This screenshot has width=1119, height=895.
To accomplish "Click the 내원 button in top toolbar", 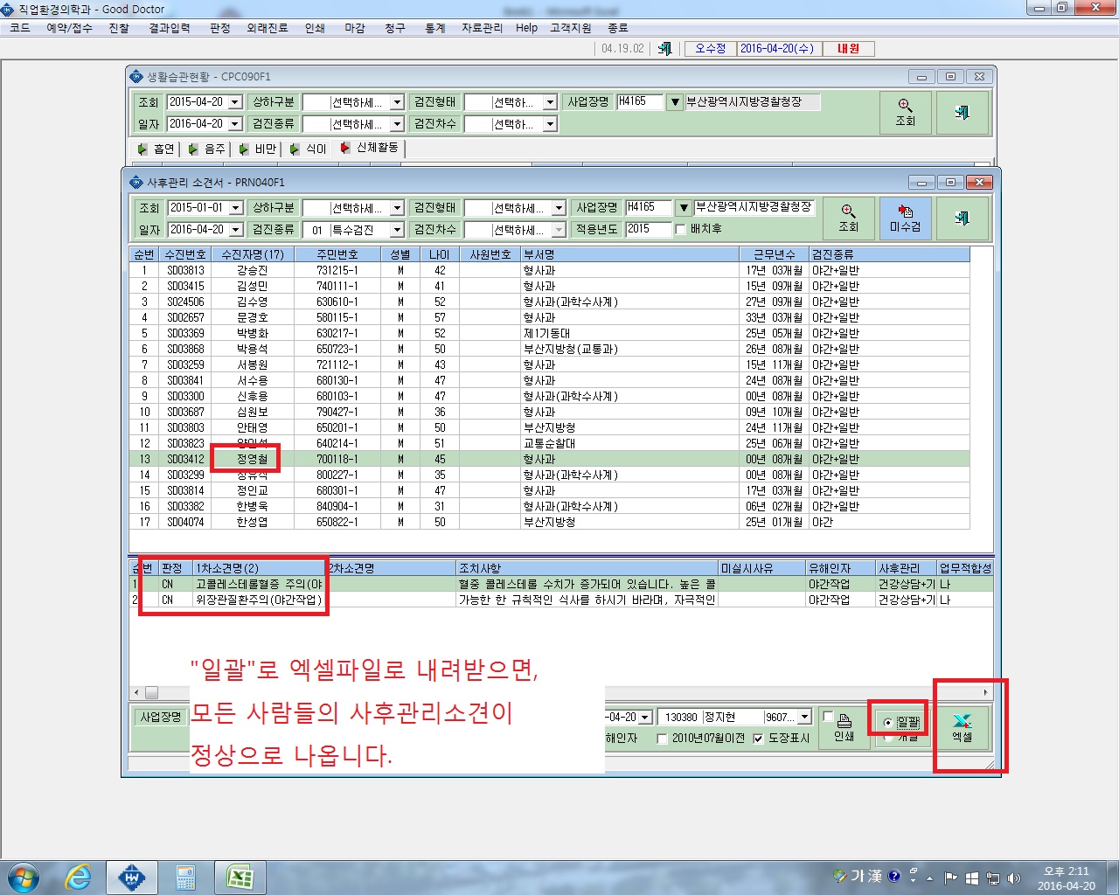I will tap(848, 49).
